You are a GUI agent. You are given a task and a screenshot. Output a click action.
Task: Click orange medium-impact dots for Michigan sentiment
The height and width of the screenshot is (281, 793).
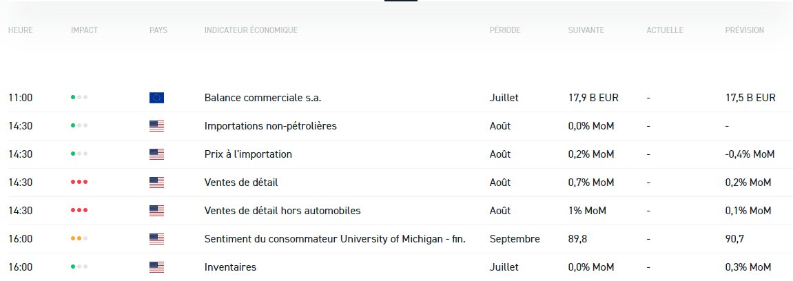click(x=79, y=239)
